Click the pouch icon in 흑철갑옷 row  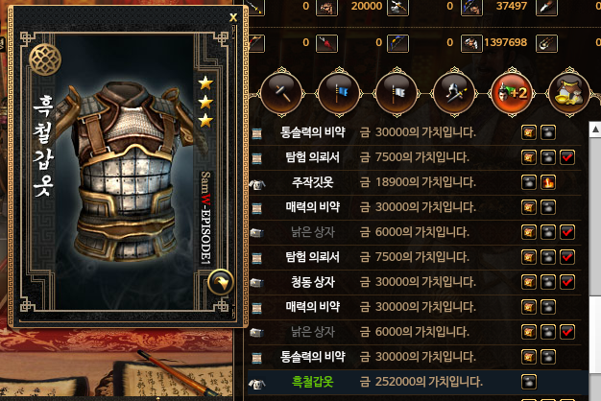coord(529,382)
